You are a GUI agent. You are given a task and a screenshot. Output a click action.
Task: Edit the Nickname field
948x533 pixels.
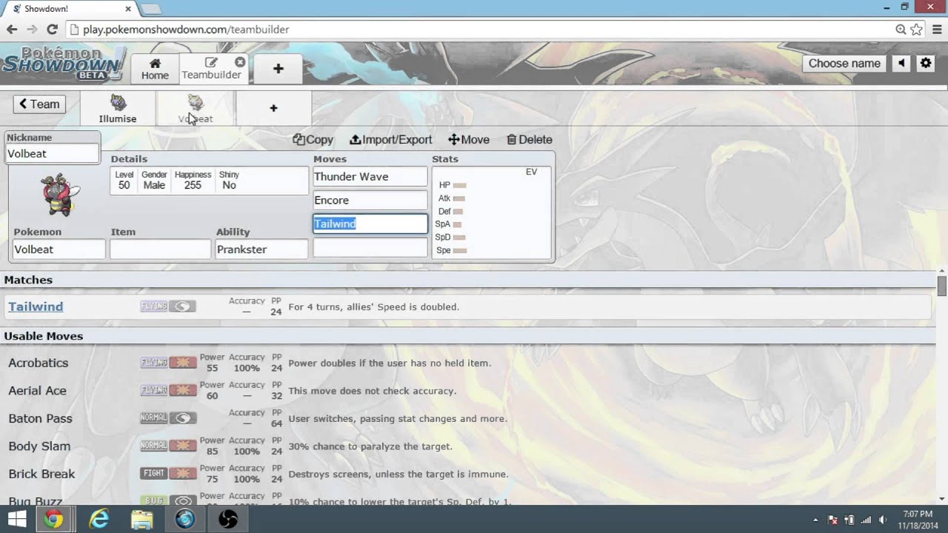click(52, 153)
